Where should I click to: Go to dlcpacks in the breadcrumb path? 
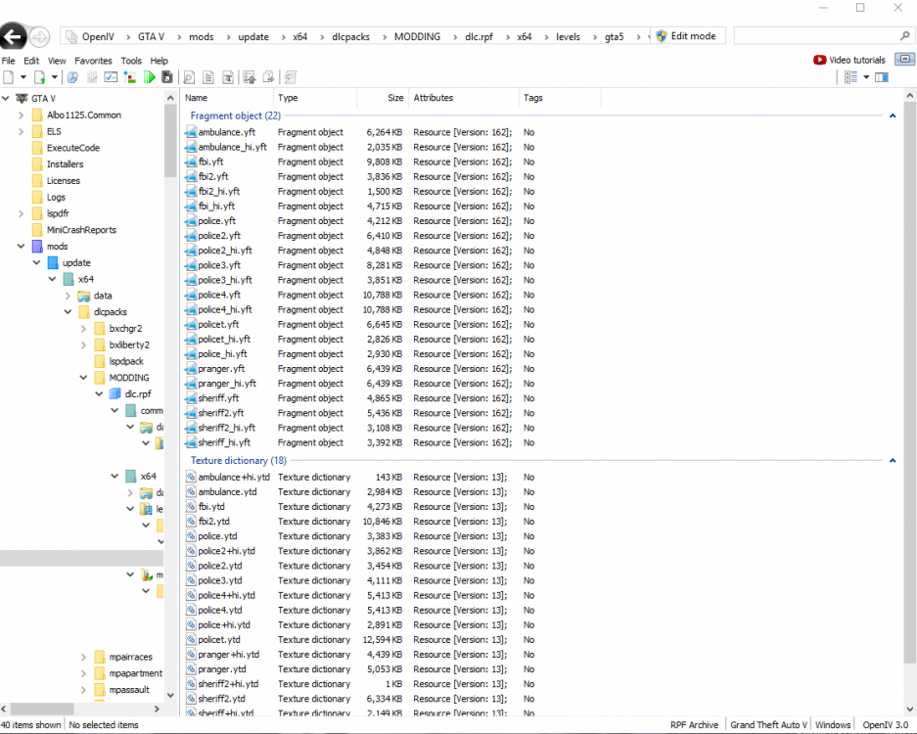[352, 36]
